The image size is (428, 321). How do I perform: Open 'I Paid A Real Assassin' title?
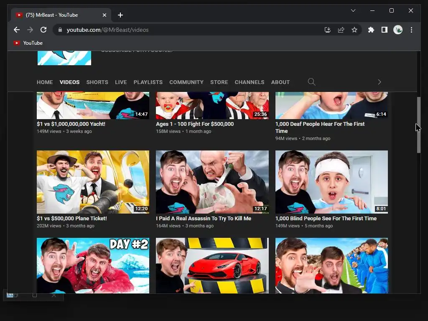pos(204,218)
